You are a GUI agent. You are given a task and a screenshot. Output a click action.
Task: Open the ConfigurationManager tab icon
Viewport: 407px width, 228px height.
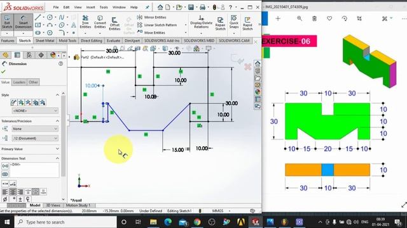click(x=29, y=55)
